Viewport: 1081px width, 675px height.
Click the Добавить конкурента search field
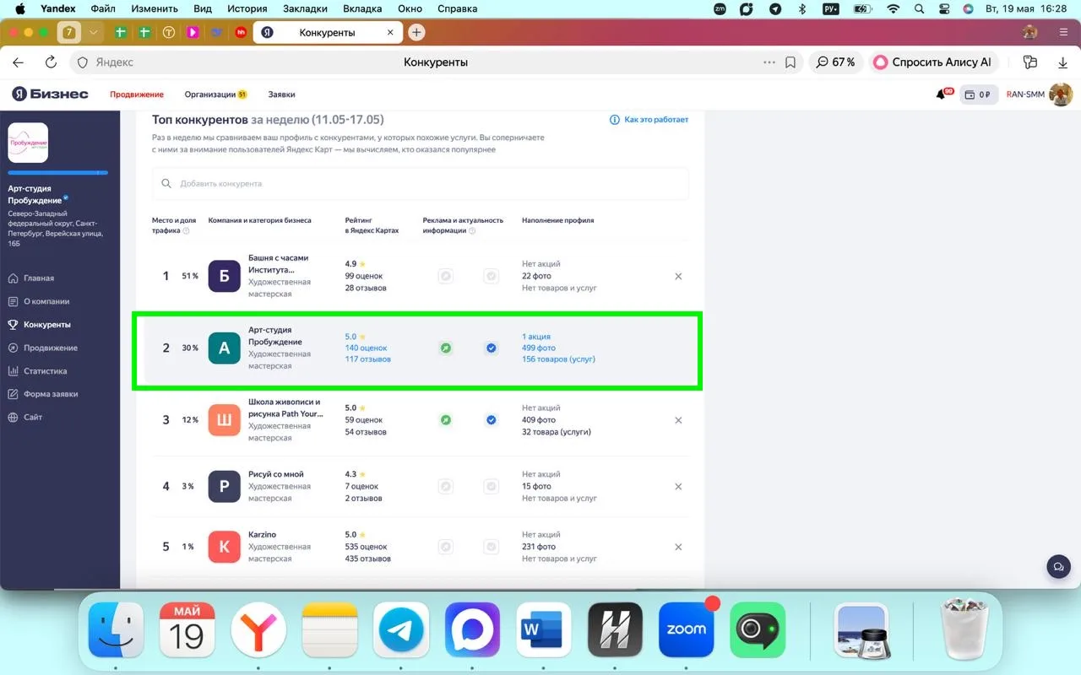point(421,183)
